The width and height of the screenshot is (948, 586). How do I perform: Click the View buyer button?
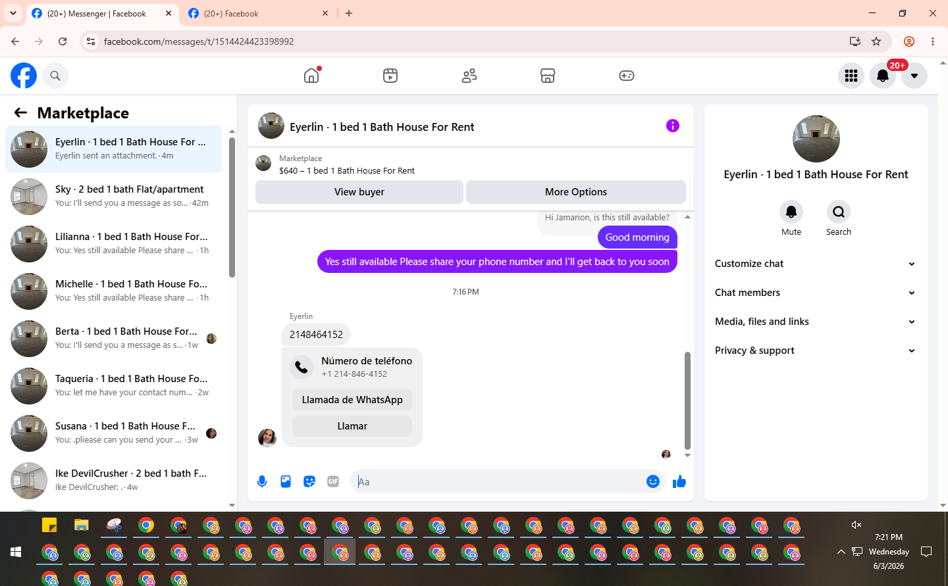[x=359, y=192]
